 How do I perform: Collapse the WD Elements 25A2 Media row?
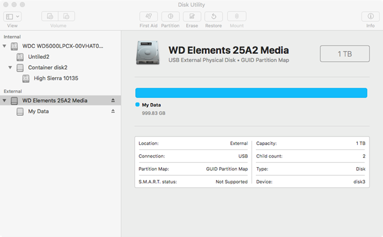(4, 100)
